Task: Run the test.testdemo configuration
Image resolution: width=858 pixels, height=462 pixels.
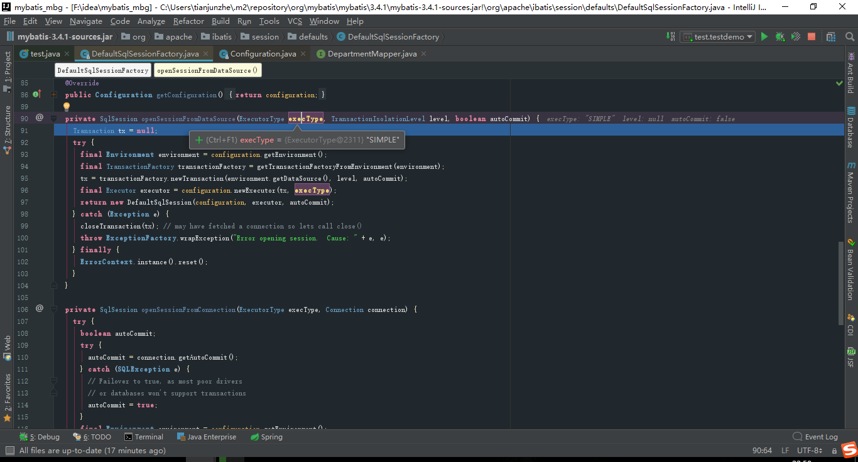Action: [764, 36]
